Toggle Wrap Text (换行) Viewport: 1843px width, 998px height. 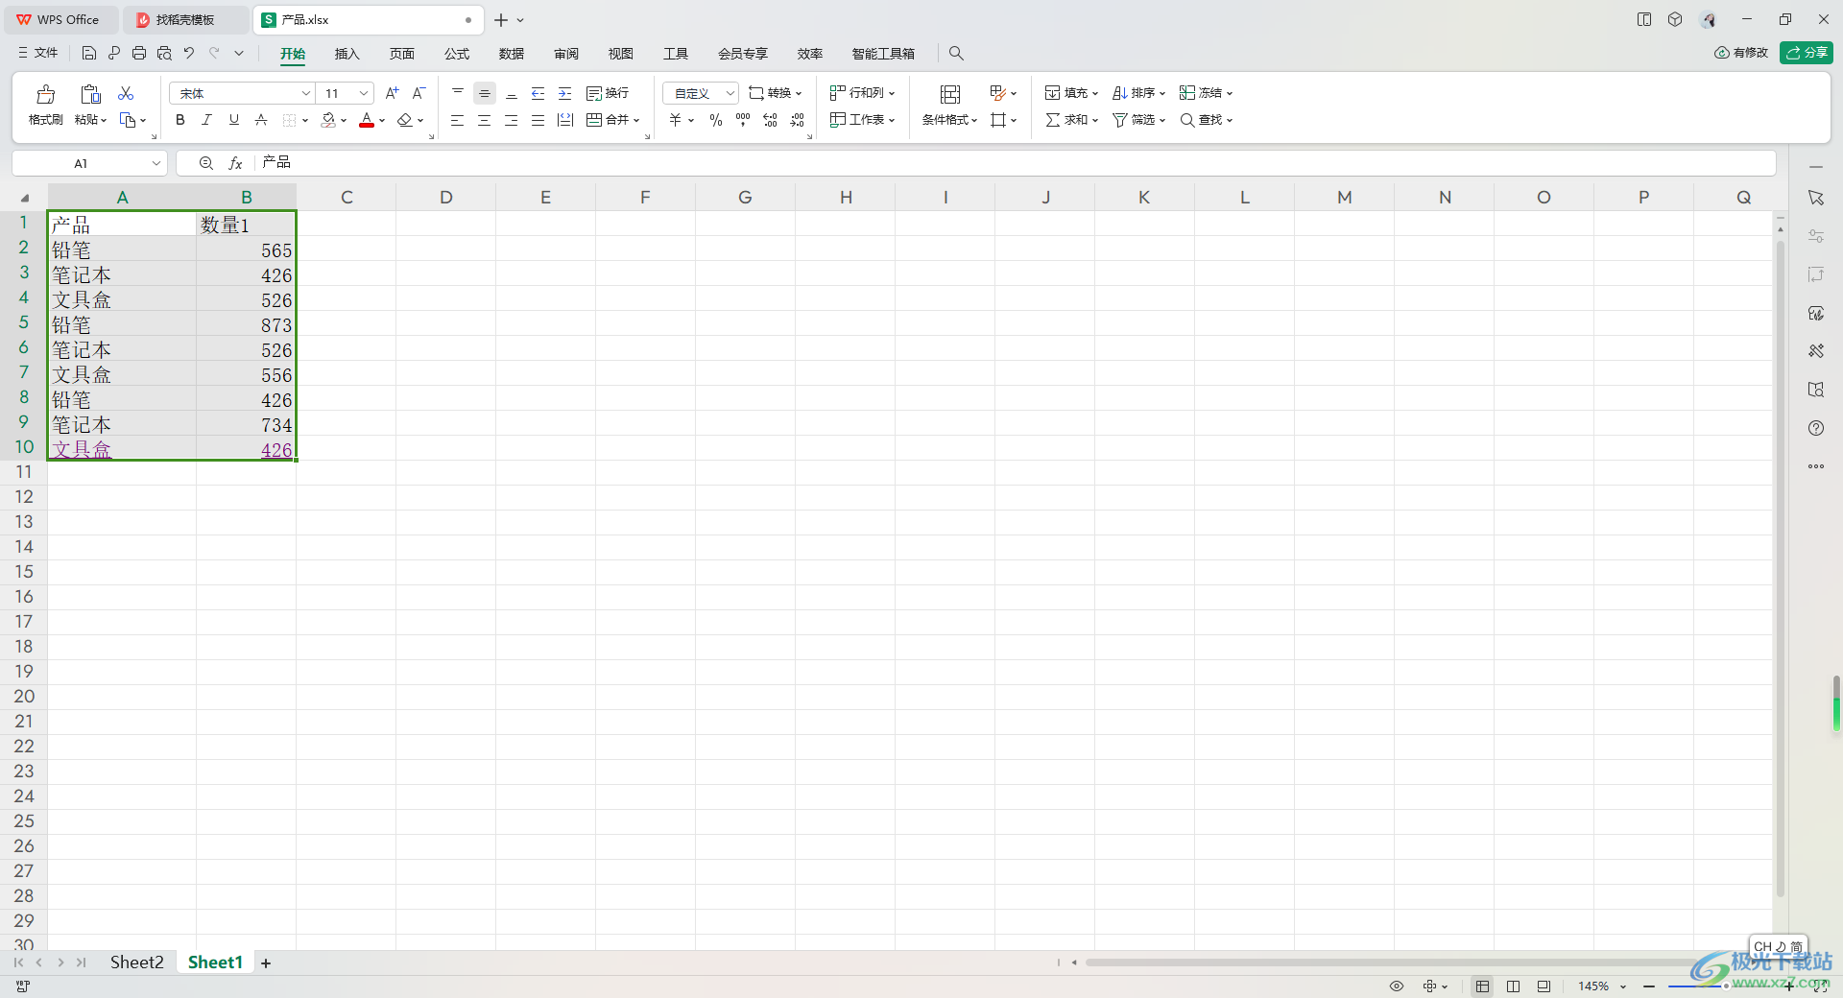tap(608, 93)
